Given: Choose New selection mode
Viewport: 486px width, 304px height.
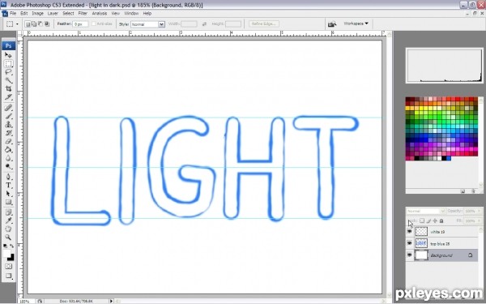Looking at the screenshot, I should click(x=28, y=24).
